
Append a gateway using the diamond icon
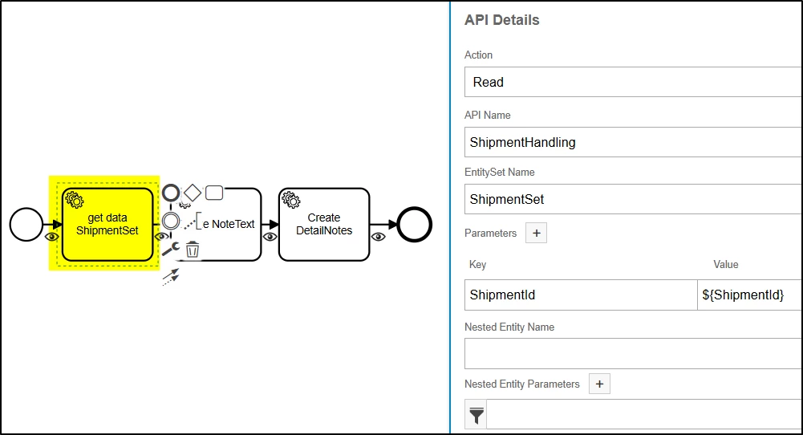192,193
